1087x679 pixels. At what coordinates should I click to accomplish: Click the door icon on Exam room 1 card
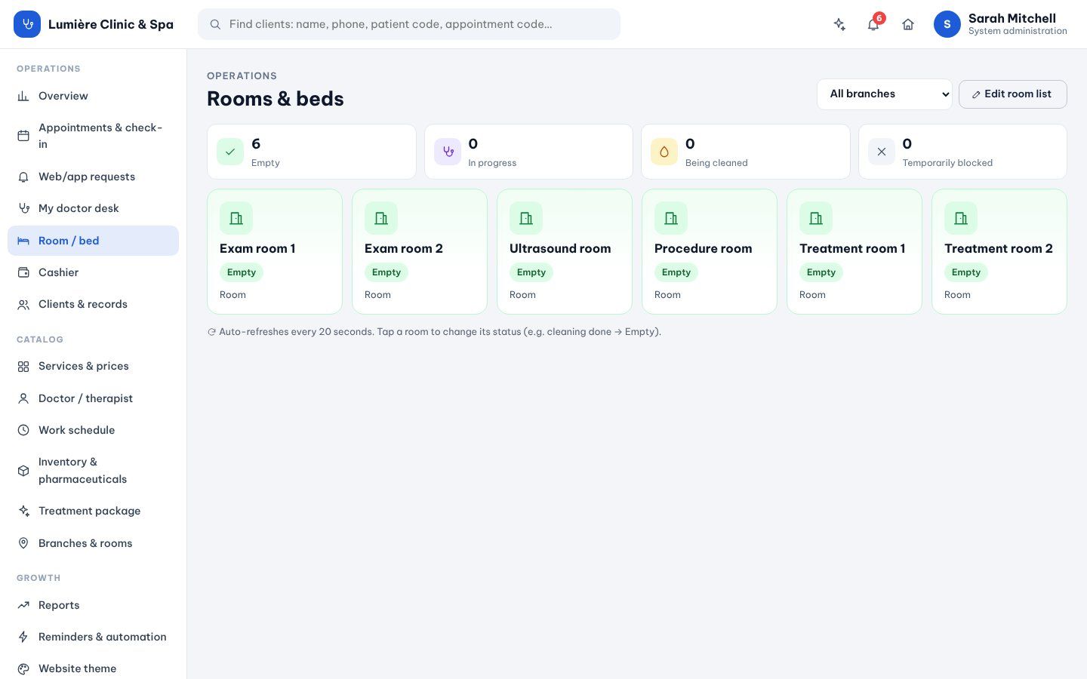[x=236, y=218]
